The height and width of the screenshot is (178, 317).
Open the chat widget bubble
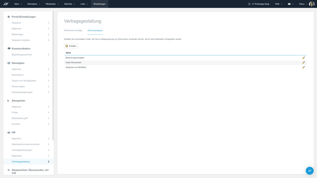click(x=310, y=171)
